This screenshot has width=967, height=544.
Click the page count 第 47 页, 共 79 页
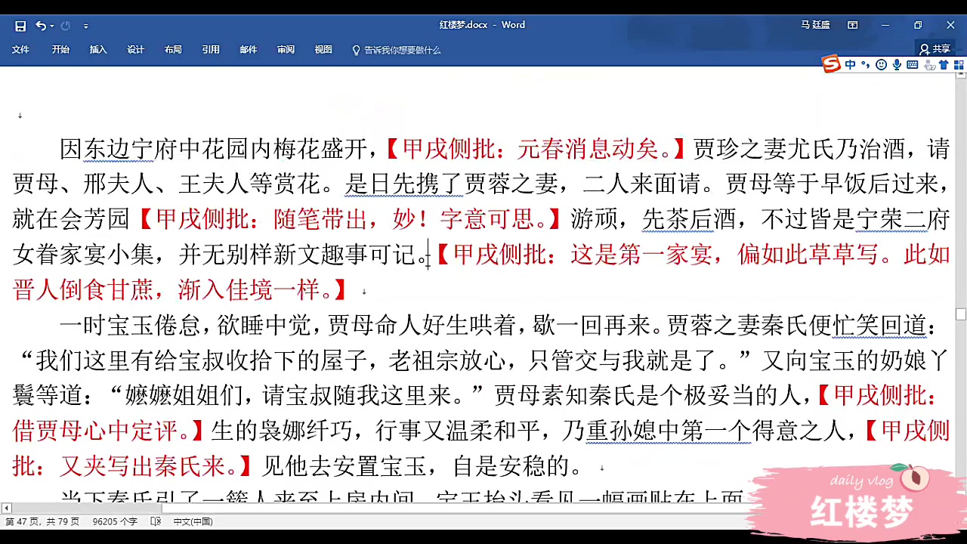tap(42, 522)
